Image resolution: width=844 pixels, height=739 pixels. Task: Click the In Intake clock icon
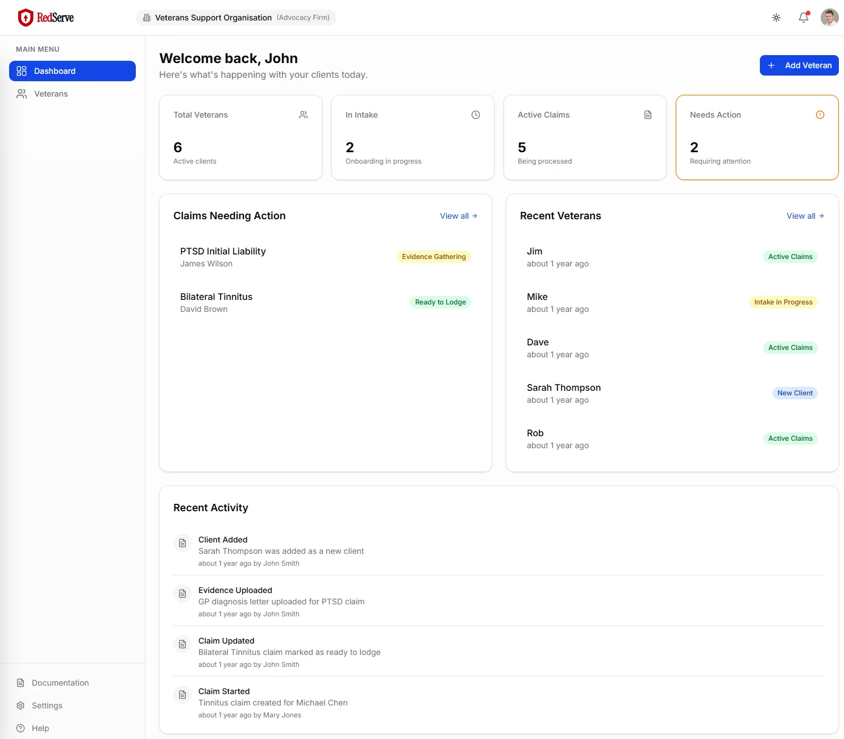(x=476, y=115)
